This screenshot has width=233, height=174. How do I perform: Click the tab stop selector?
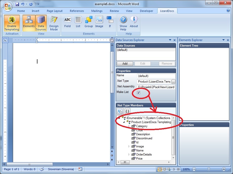point(5,40)
